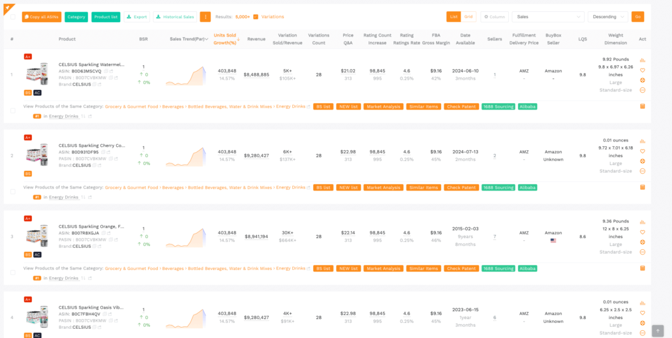
Task: Copy ASIN B007R8XGJA with copy icon
Action: [x=103, y=233]
